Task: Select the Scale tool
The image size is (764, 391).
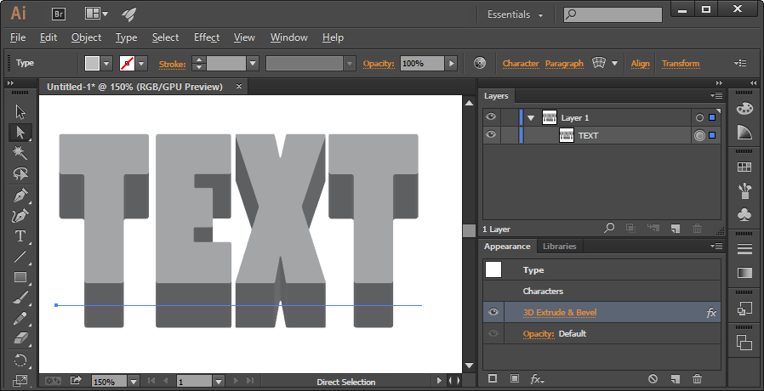Action: click(x=20, y=380)
